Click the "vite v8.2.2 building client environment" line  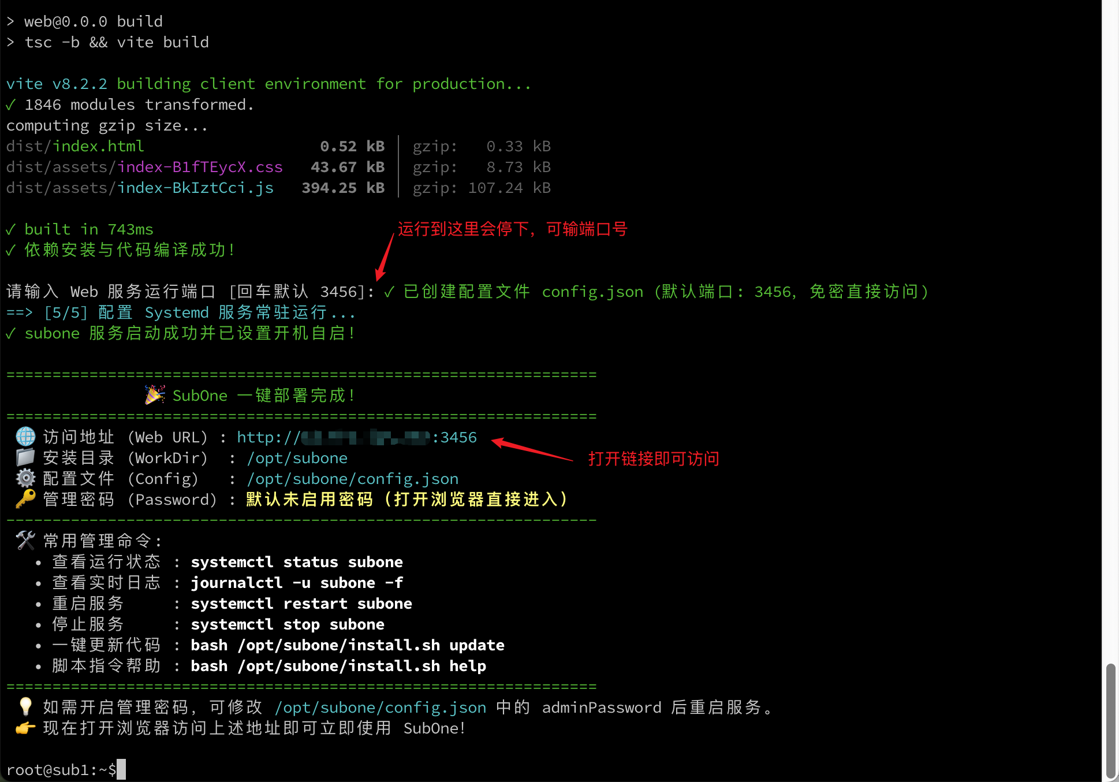click(x=269, y=84)
